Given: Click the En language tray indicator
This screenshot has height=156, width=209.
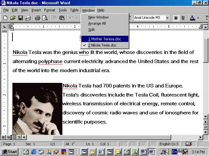Looking at the screenshot, I should coord(174,152).
